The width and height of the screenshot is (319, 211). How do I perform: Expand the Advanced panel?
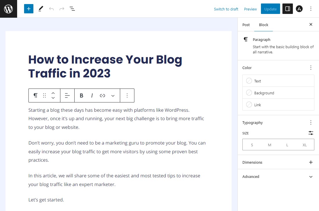click(x=278, y=177)
